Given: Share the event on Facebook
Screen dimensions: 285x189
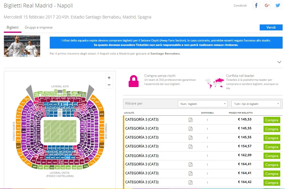Looking at the screenshot, I should coord(256,5).
